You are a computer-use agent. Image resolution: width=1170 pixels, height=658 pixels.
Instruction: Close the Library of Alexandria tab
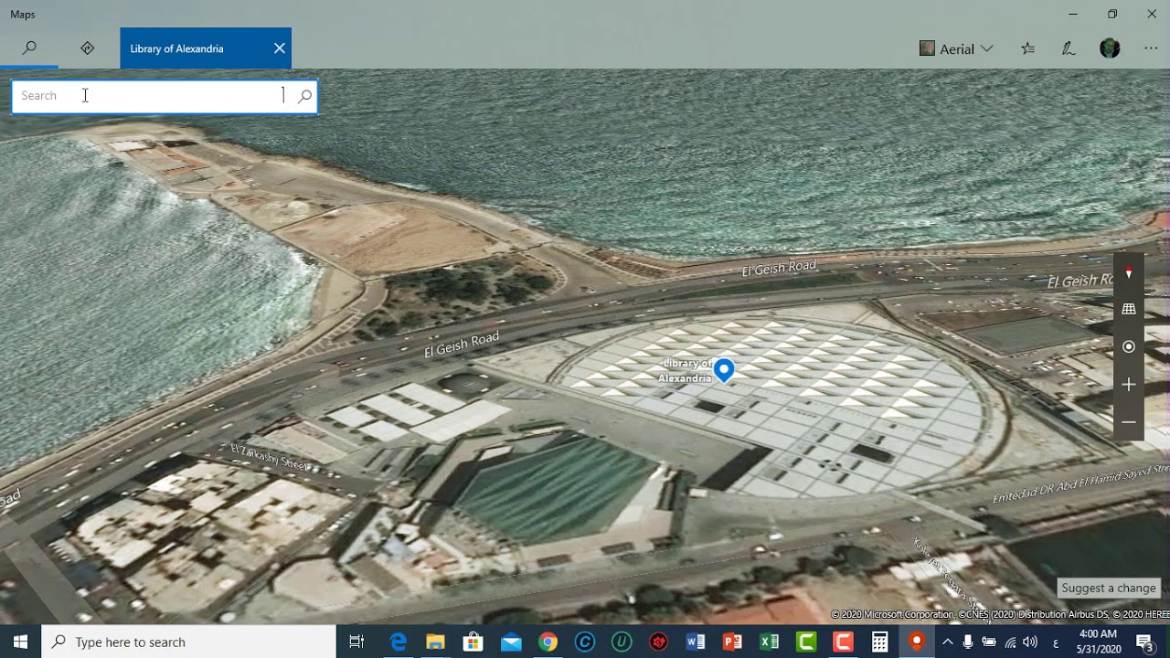280,48
